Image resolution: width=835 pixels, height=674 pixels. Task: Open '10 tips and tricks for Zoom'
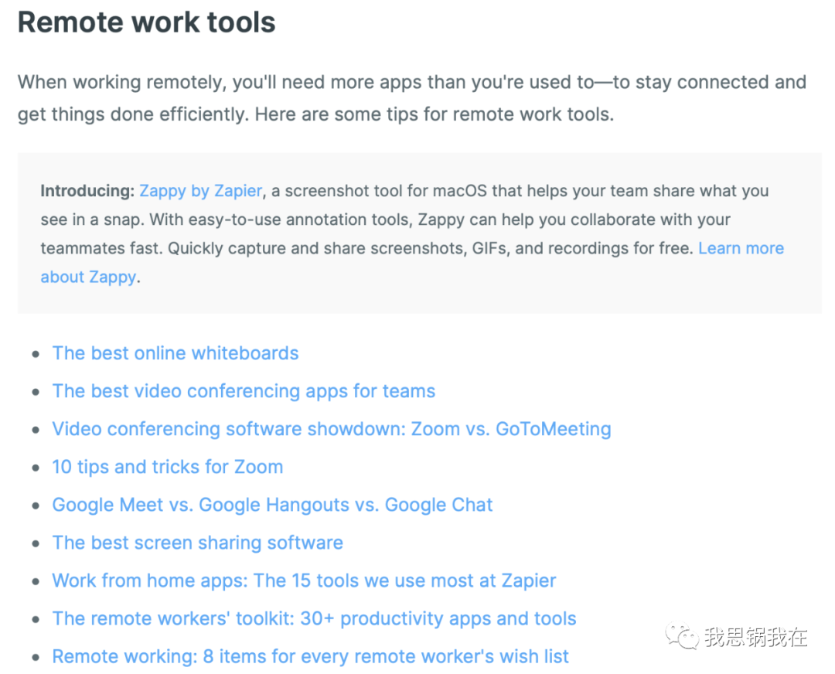pos(167,467)
